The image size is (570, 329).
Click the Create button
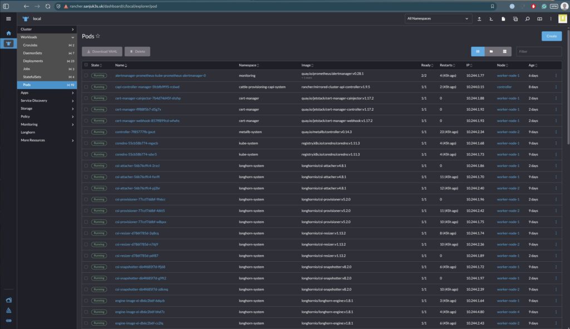(552, 36)
